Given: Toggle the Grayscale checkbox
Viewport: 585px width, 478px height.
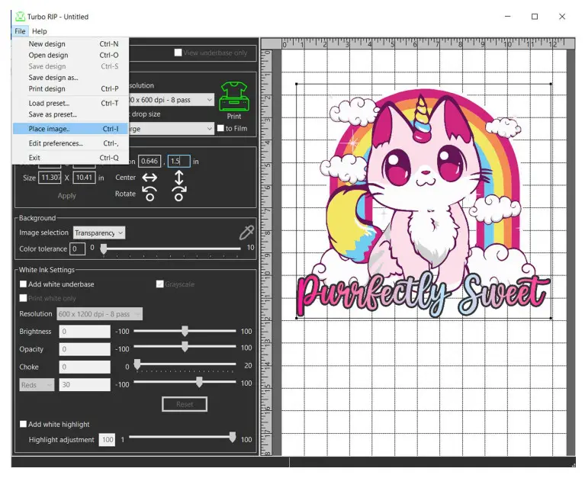Looking at the screenshot, I should [x=159, y=284].
